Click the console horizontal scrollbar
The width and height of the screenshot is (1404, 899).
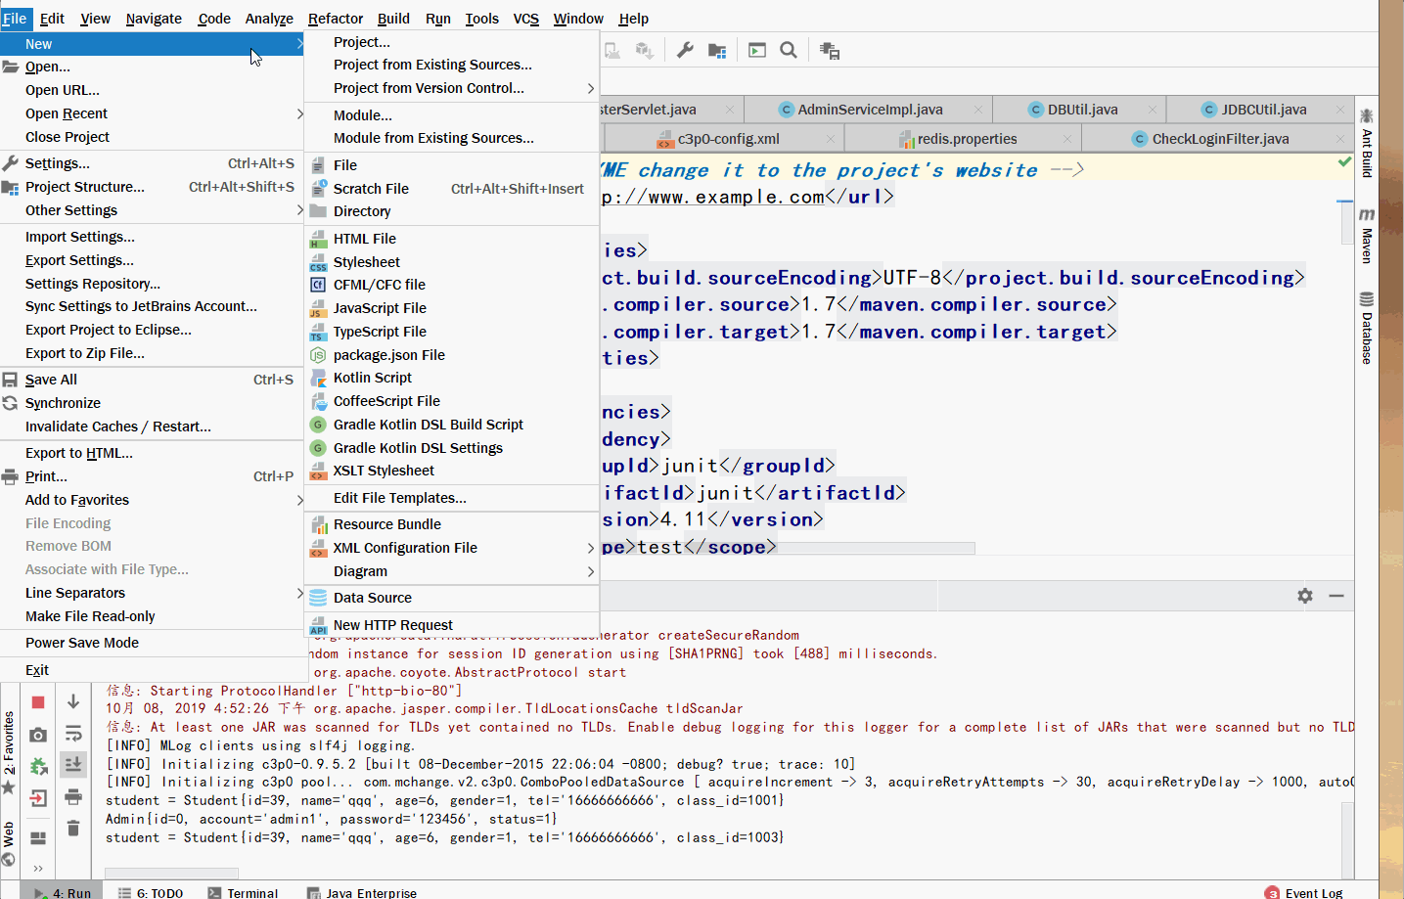171,873
